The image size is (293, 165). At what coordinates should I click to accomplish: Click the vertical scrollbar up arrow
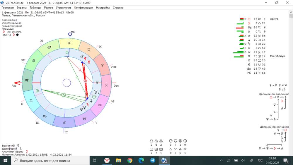coord(291,12)
